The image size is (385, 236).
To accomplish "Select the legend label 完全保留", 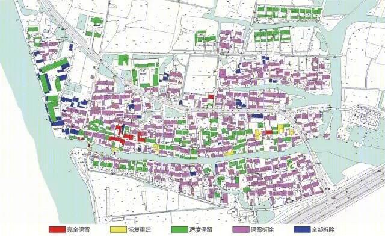I will click(78, 230).
